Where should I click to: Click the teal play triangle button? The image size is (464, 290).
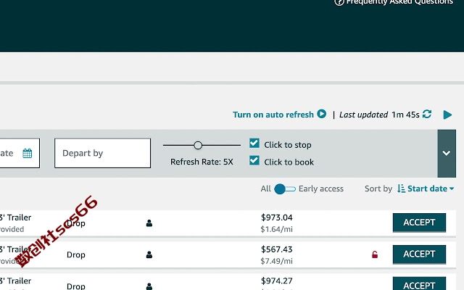447,115
